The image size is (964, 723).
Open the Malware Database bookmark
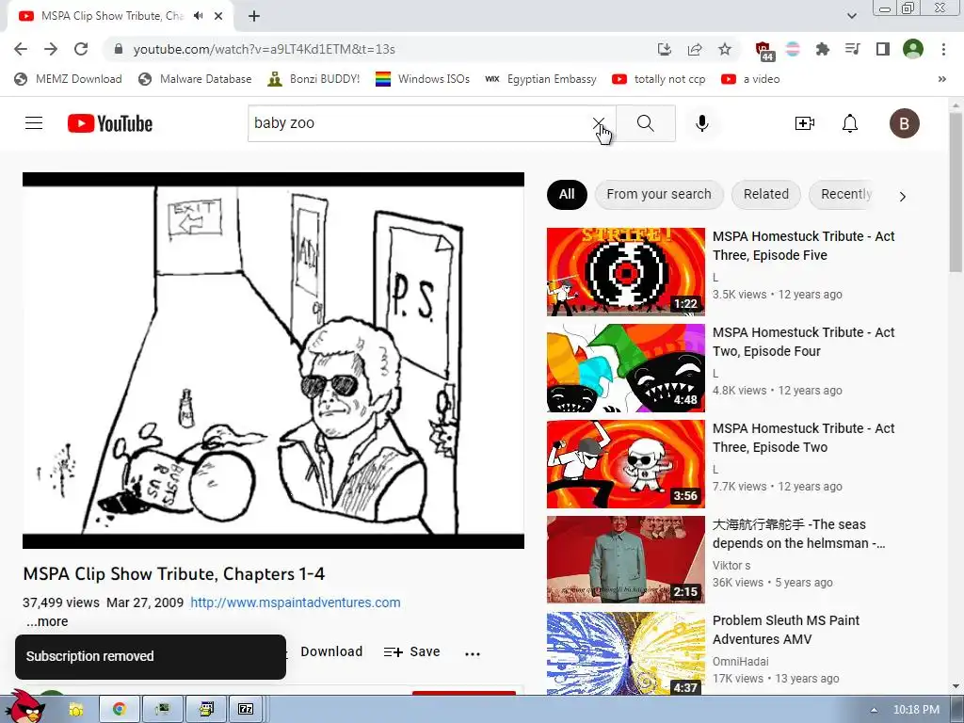[196, 79]
